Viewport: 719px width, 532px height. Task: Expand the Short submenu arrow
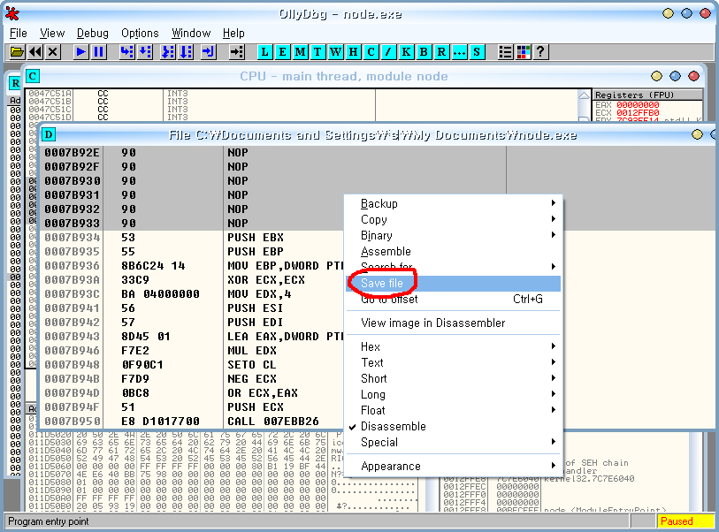pos(554,378)
